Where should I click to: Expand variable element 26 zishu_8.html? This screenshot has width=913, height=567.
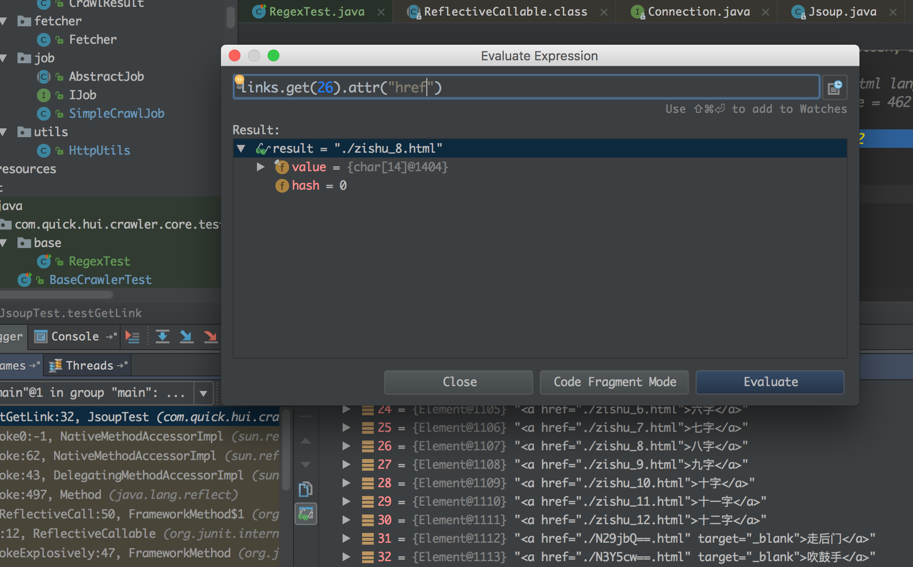tap(346, 446)
